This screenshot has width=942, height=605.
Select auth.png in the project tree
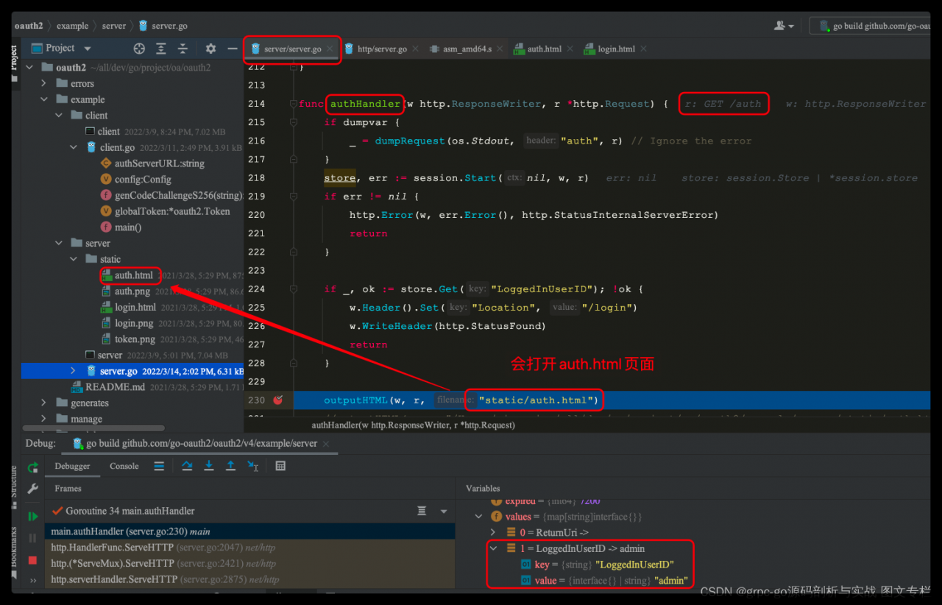pyautogui.click(x=132, y=291)
